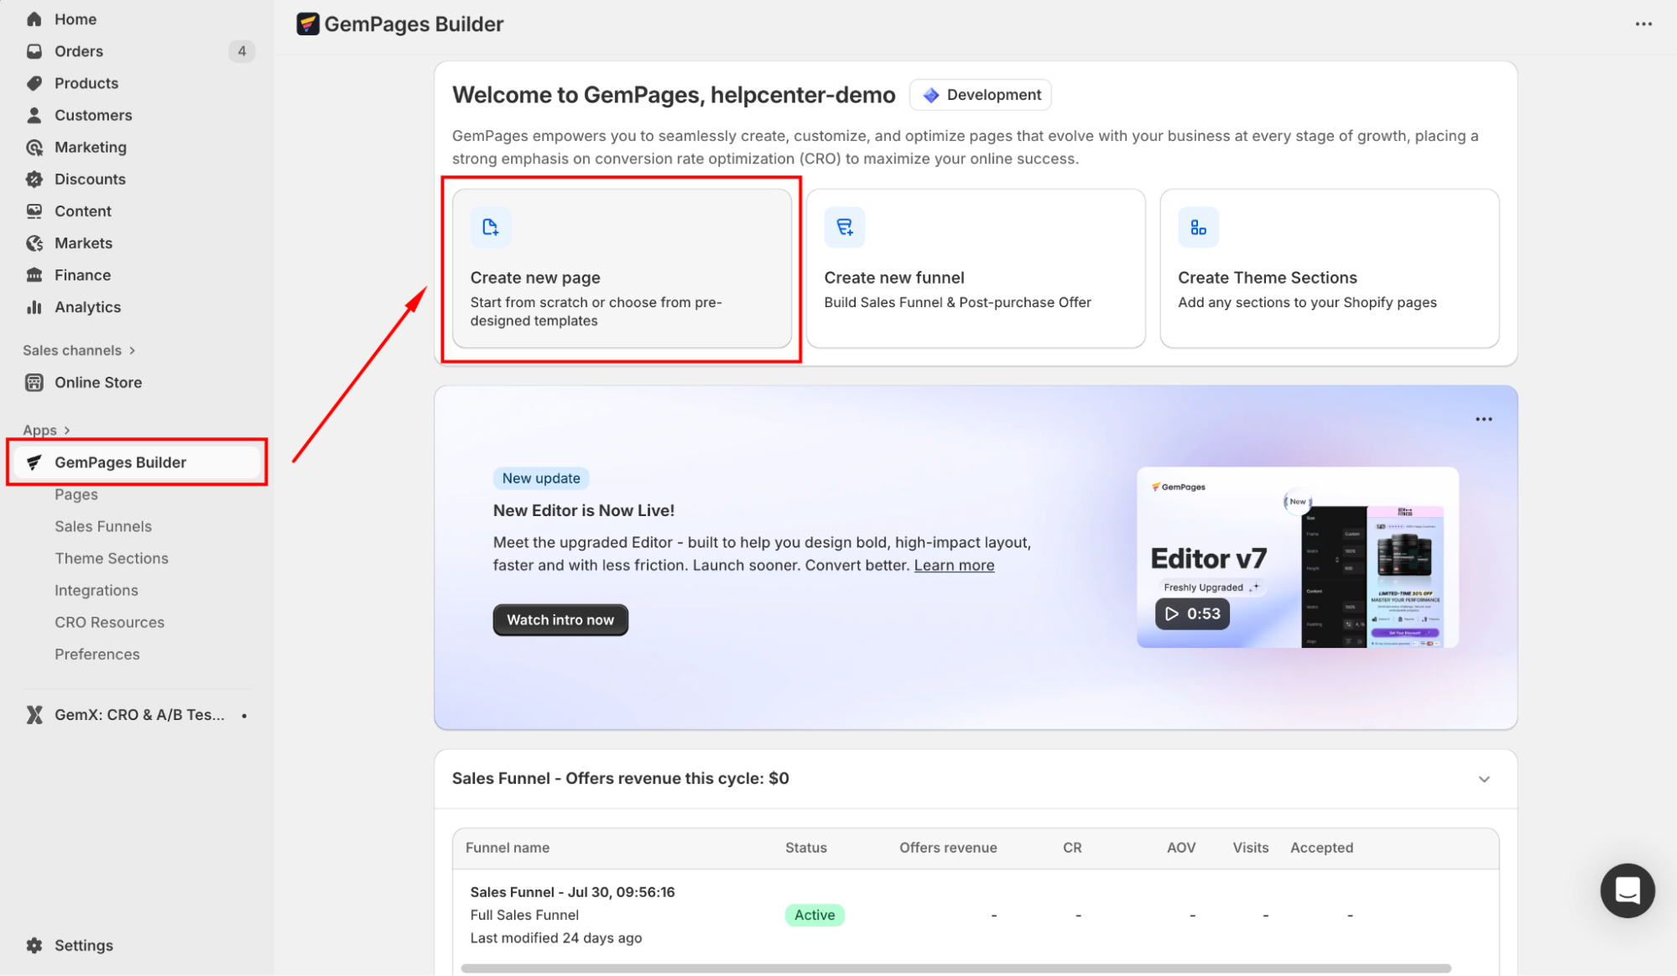Open Preferences under GemPages Builder

pos(97,654)
